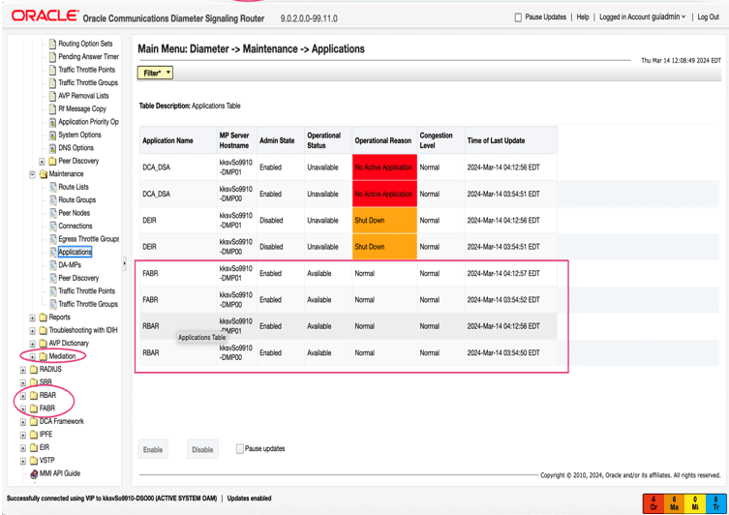Click the System Options page icon
The image size is (729, 515).
(52, 135)
